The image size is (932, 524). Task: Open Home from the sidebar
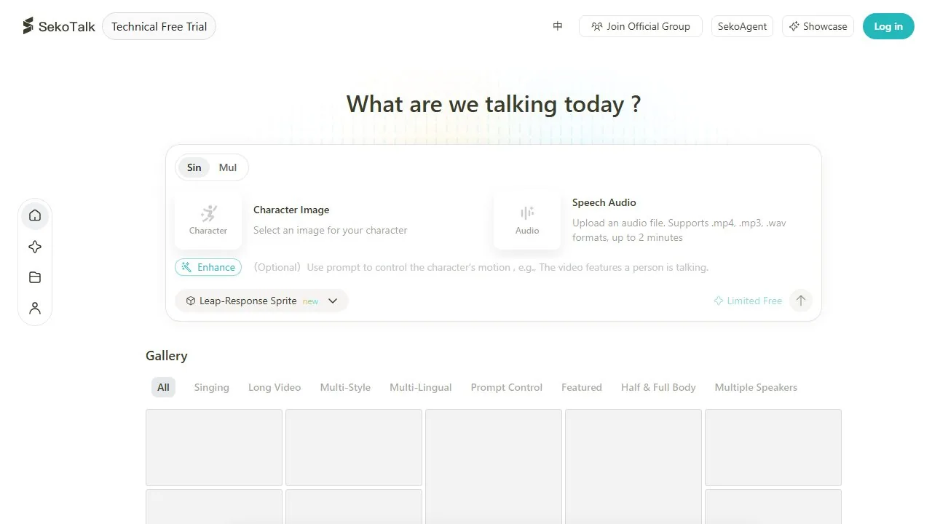pos(35,215)
